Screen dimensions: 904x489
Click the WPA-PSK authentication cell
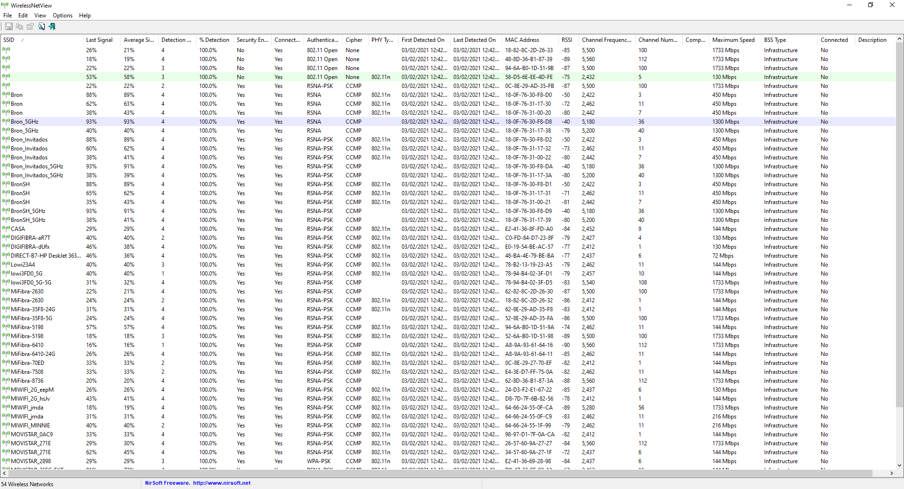(x=319, y=461)
